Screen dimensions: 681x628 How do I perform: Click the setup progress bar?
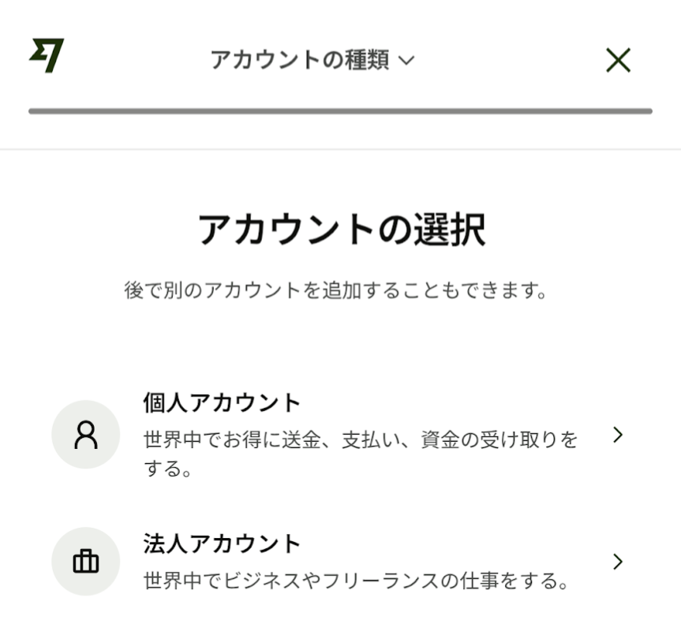(340, 111)
